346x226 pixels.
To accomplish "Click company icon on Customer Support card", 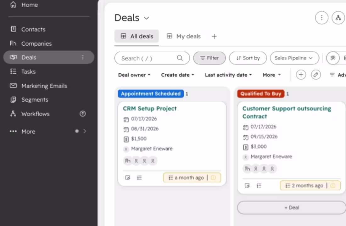I will tap(247, 169).
